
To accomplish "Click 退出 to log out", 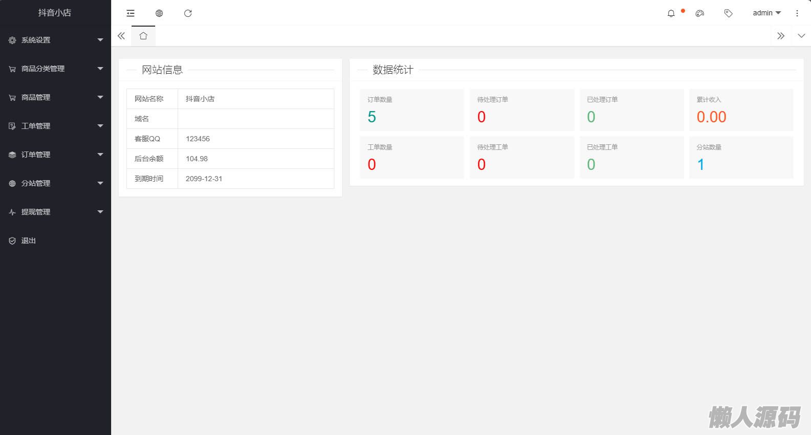I will [x=55, y=241].
